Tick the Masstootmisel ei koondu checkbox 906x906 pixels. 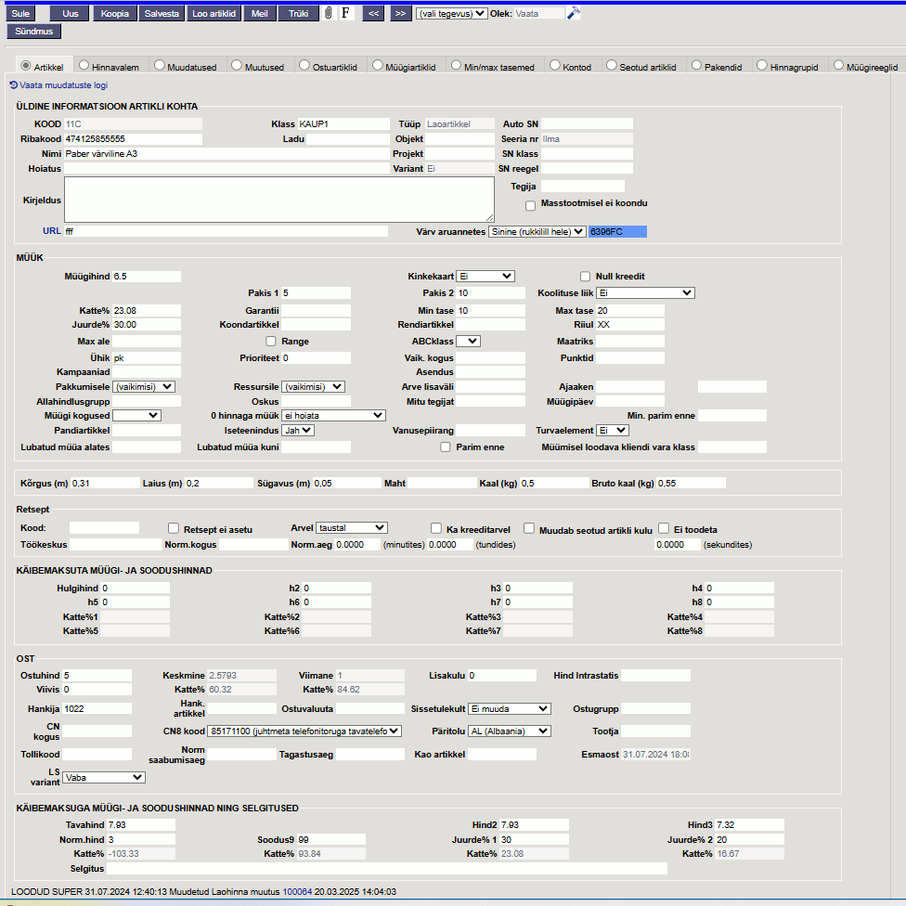530,205
